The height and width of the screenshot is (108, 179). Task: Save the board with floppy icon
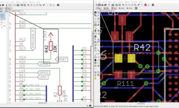coord(99,5)
